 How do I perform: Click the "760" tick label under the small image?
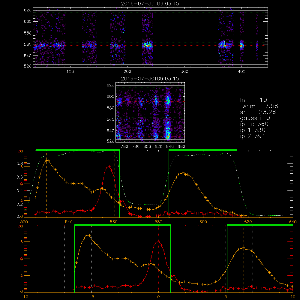point(124,147)
